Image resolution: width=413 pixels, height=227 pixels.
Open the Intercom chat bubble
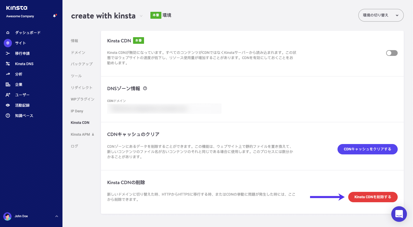pyautogui.click(x=399, y=214)
